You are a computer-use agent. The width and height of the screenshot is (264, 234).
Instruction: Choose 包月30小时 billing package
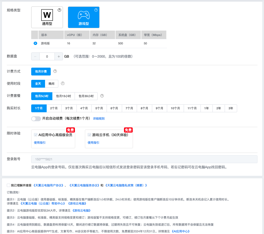coord(86,96)
